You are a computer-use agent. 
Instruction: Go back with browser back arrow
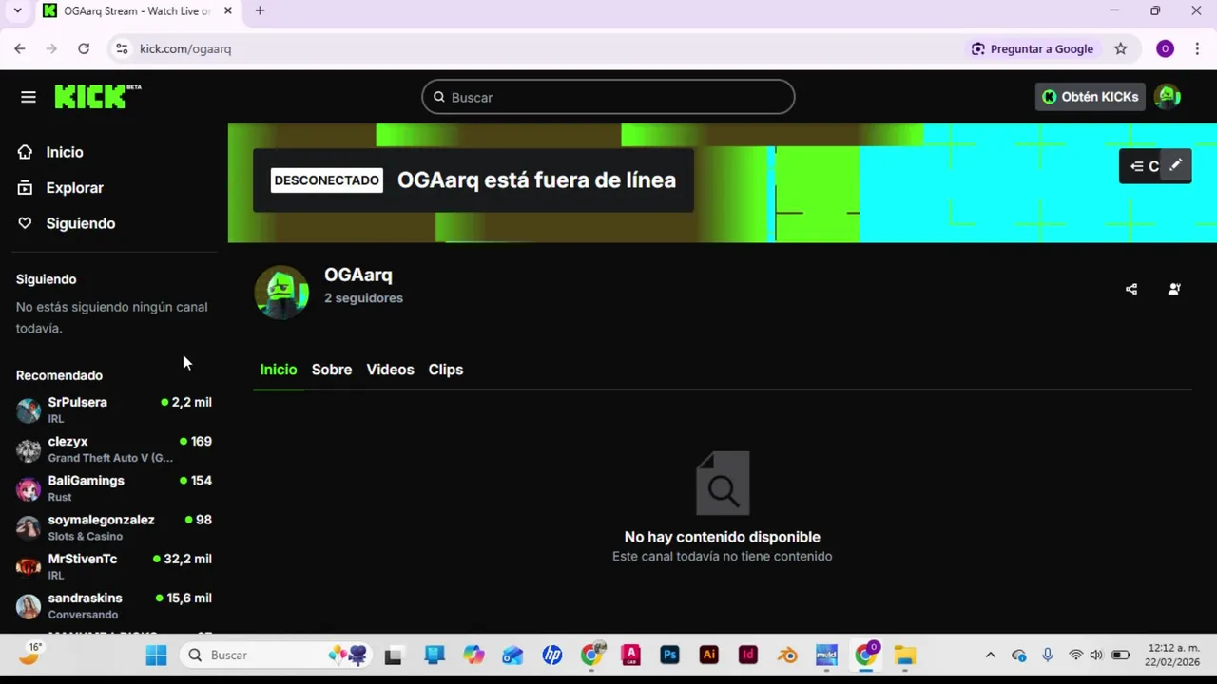click(x=20, y=48)
